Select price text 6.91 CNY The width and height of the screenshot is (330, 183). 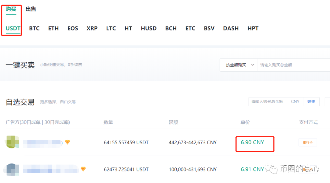tap(252, 169)
